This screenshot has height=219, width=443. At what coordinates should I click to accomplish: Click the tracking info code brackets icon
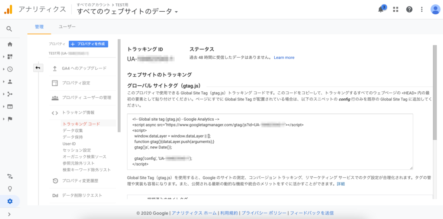click(55, 113)
